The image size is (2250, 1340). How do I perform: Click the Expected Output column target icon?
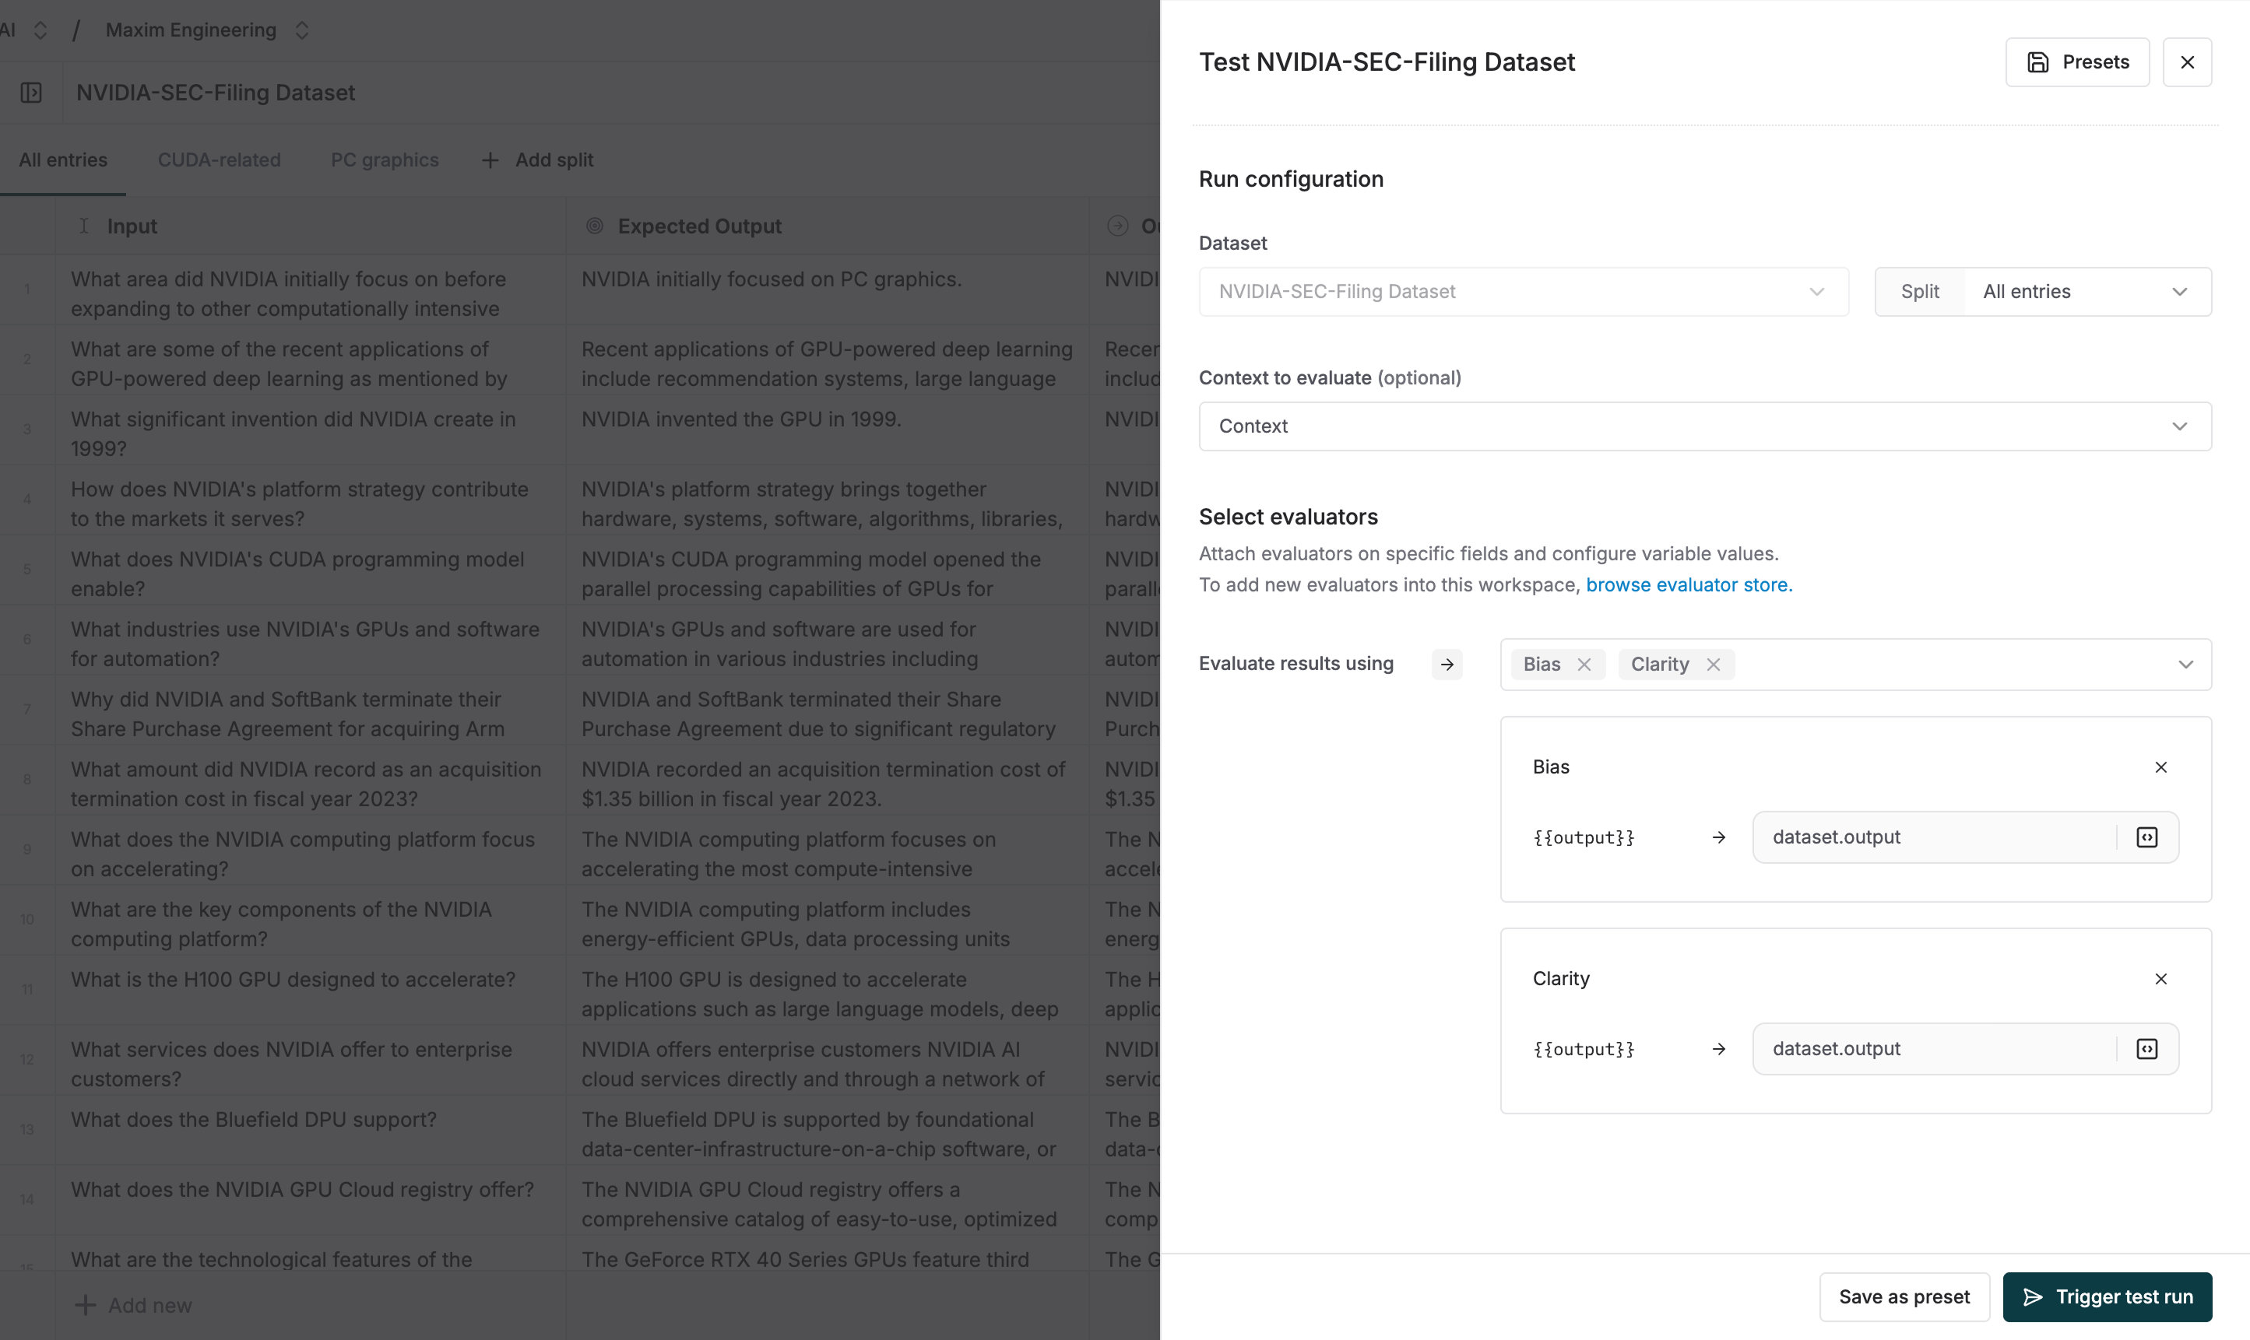(x=596, y=226)
